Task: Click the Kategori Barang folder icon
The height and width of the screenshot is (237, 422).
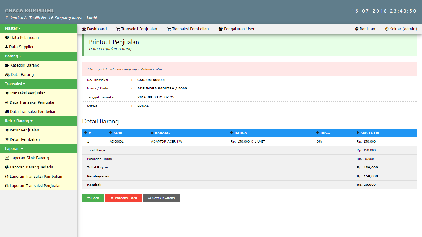Action: [x=7, y=65]
